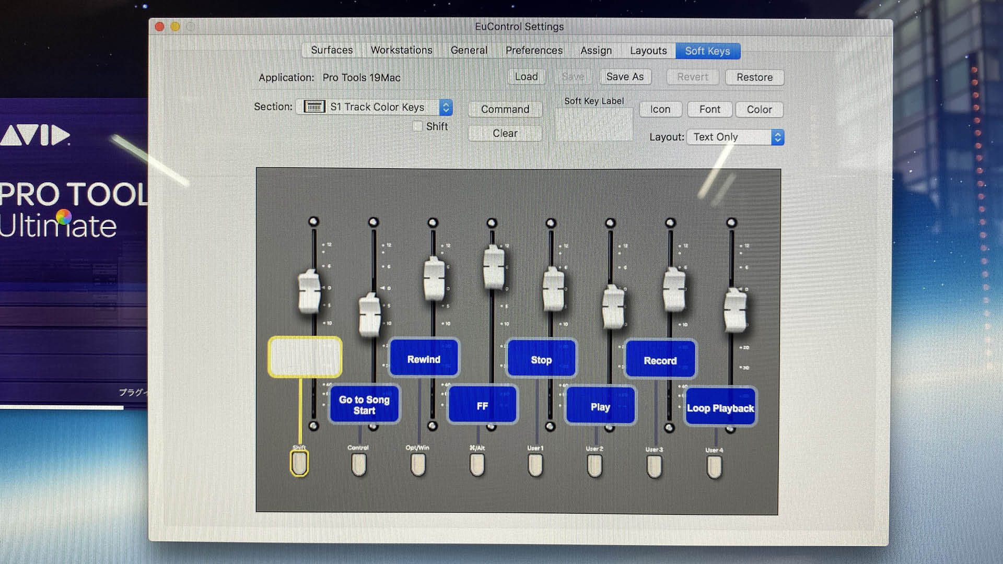1003x564 pixels.
Task: Click the Record soft key assignment
Action: pos(660,360)
